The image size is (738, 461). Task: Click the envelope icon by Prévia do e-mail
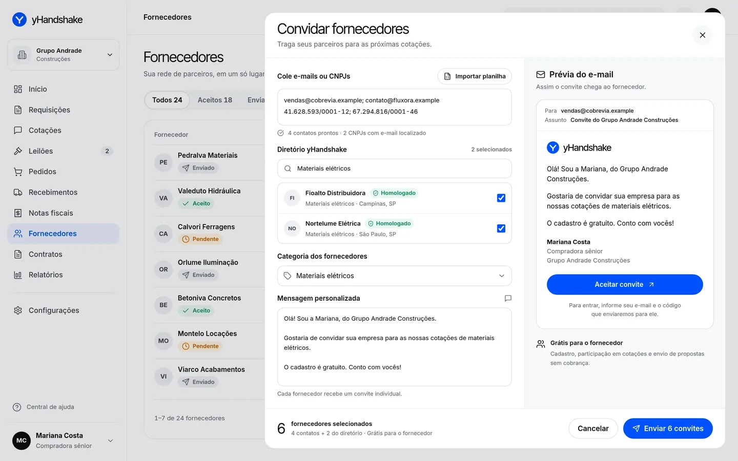click(x=541, y=74)
